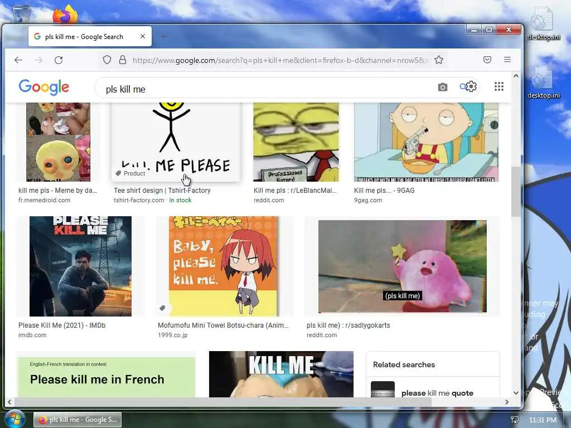Open the Kill Me Please tee shirt image
The height and width of the screenshot is (428, 571).
[x=176, y=142]
